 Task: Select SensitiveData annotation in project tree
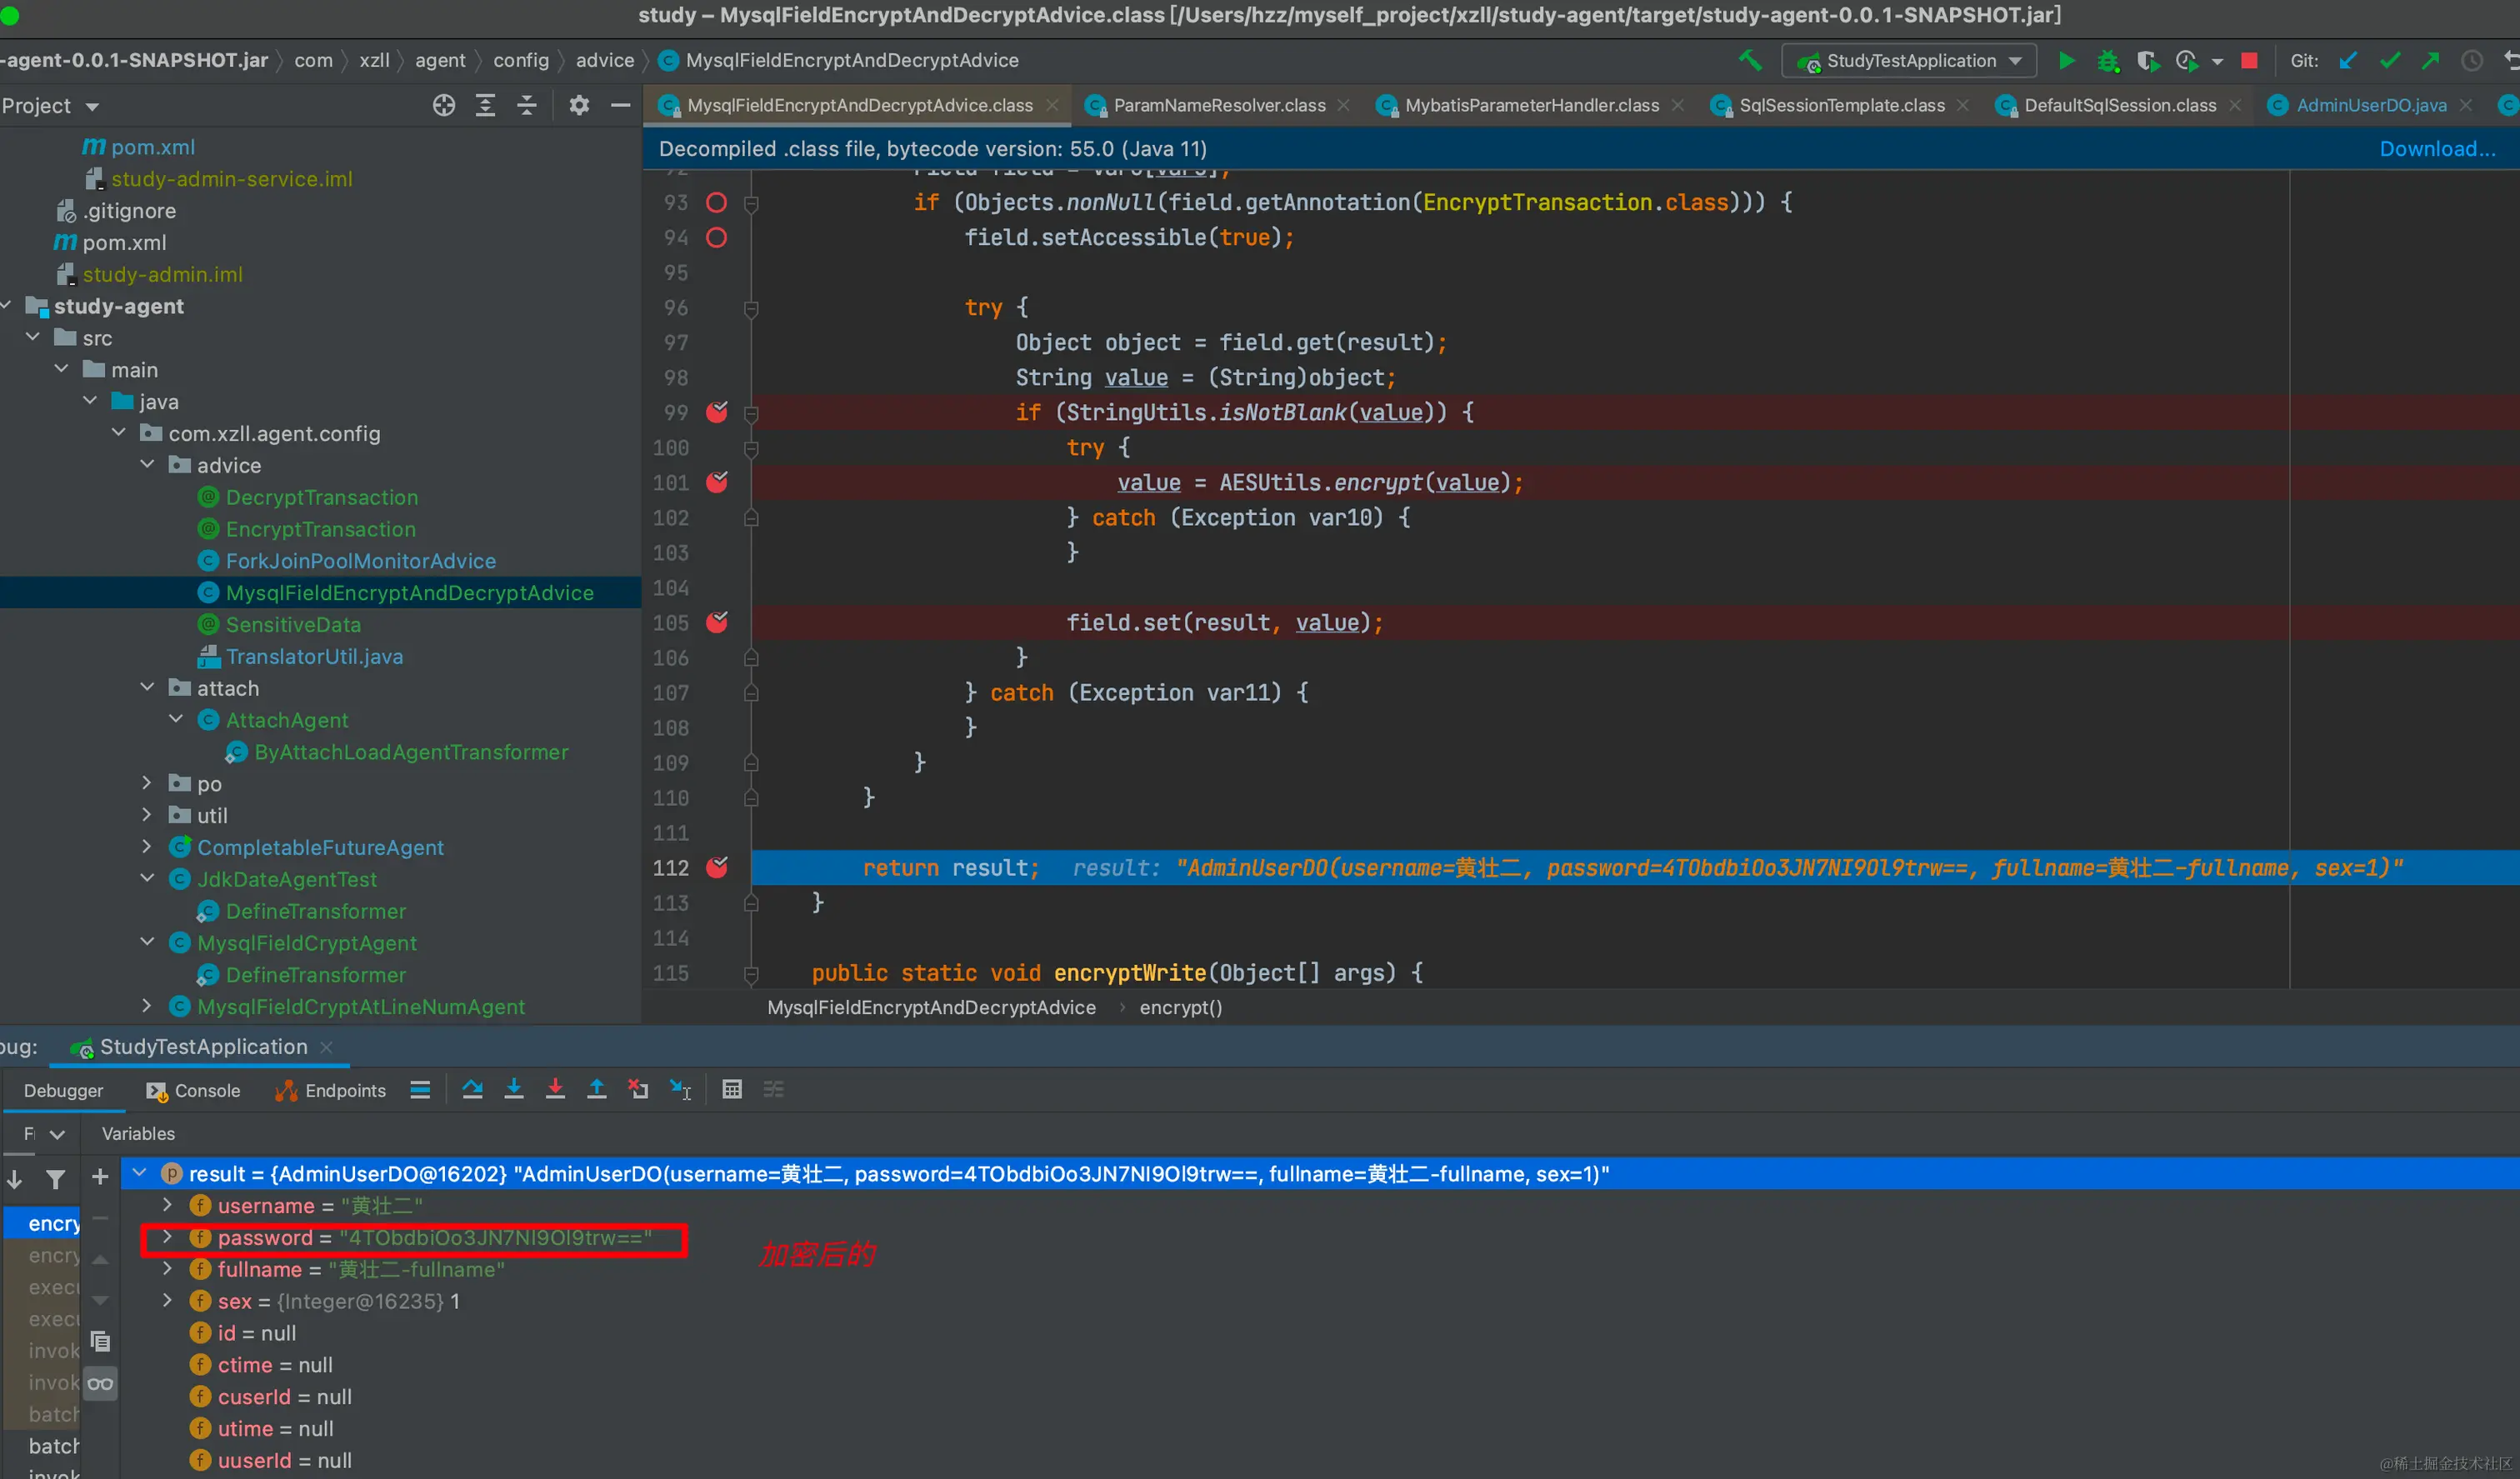(292, 624)
